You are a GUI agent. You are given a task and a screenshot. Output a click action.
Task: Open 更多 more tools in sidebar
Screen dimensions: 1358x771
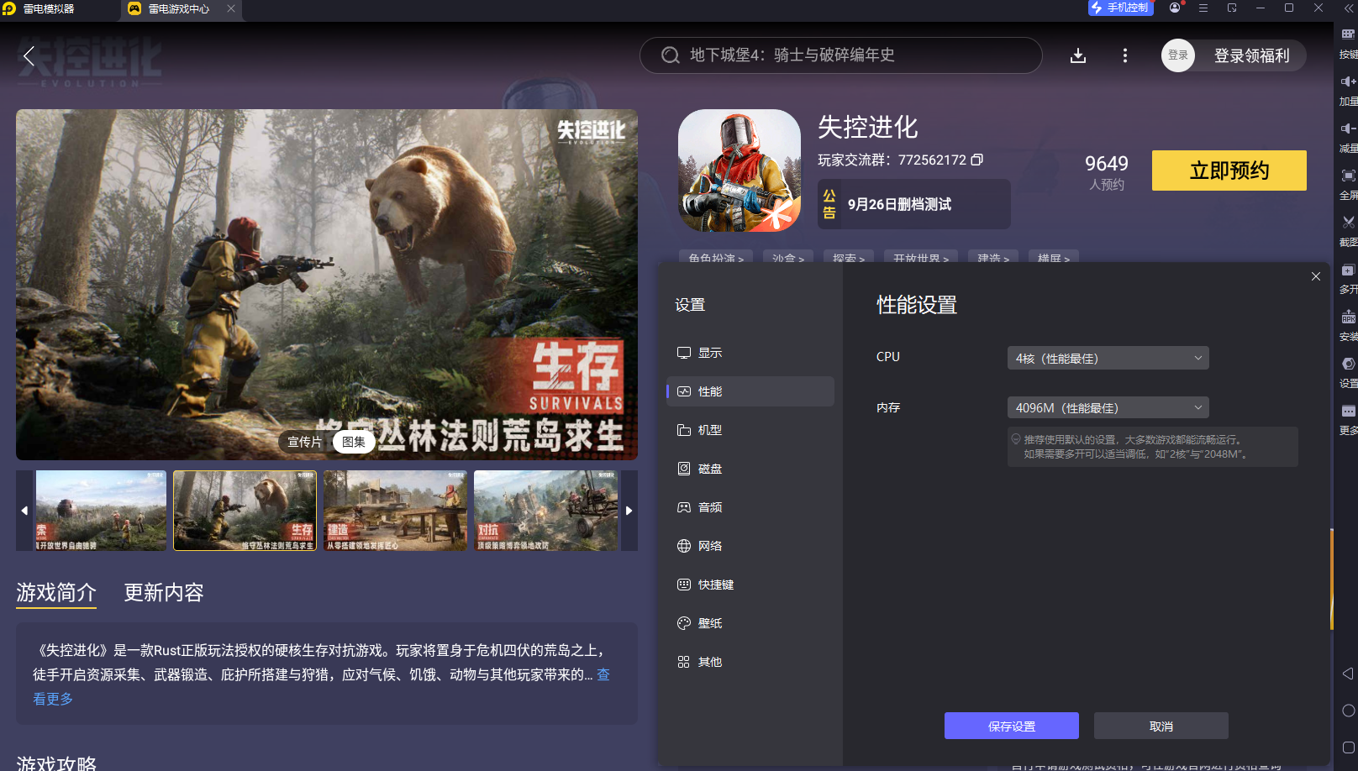coord(1348,419)
